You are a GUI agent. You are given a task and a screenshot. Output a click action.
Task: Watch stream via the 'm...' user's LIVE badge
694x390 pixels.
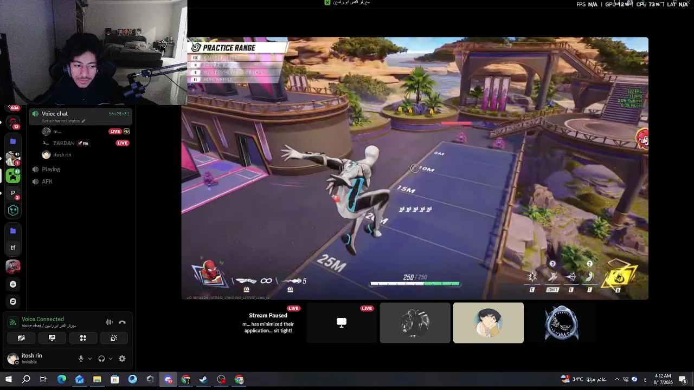(115, 132)
